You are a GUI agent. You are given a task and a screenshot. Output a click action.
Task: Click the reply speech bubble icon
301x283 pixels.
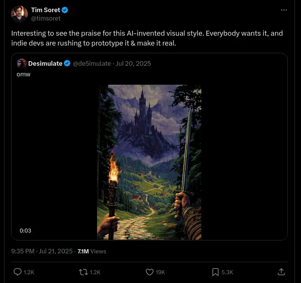click(x=18, y=272)
